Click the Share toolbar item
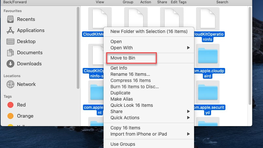 pos(162,2)
